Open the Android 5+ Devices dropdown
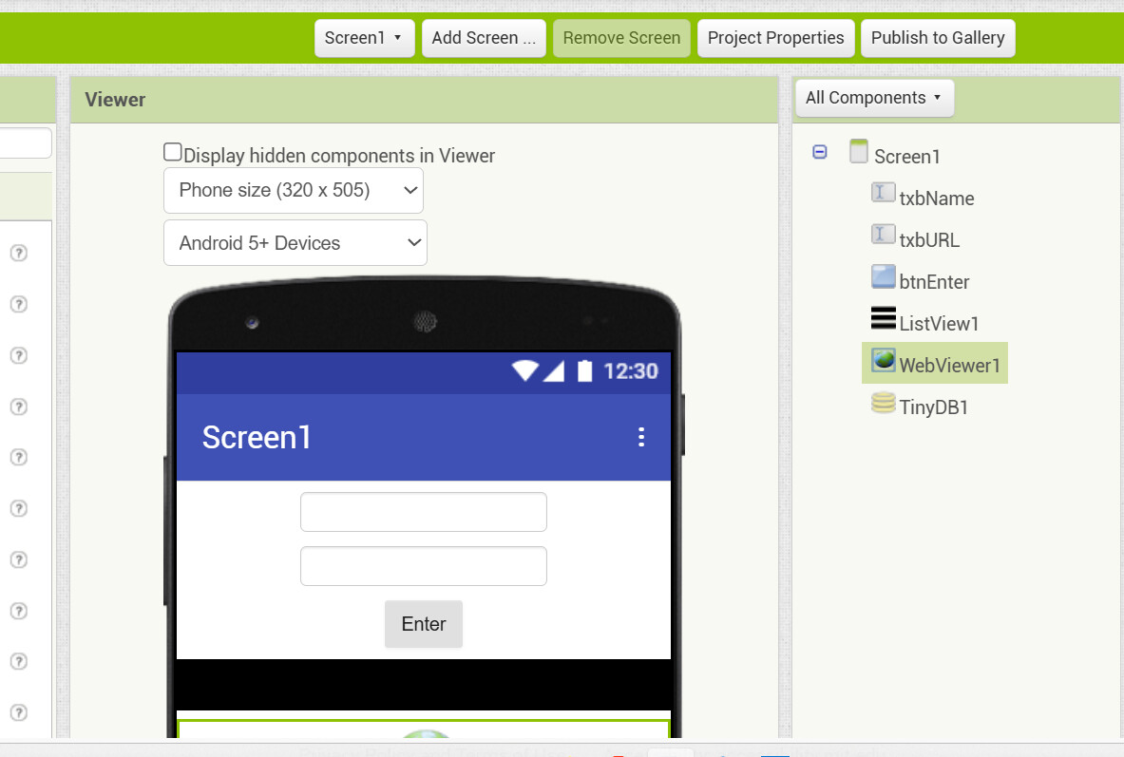Viewport: 1124px width, 757px height. coord(295,243)
